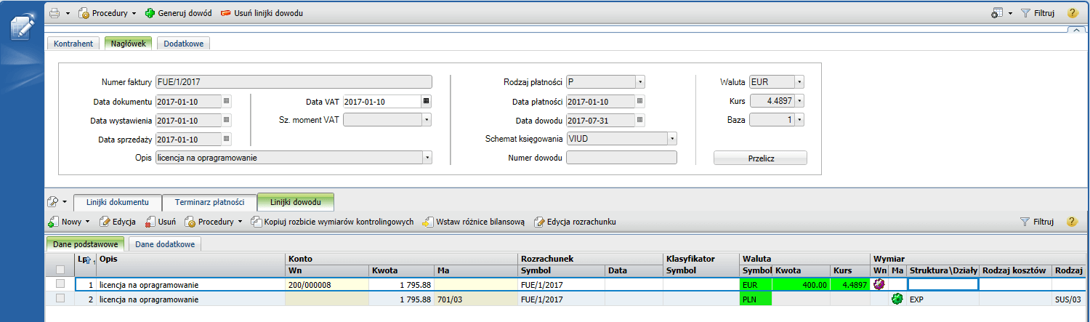Image resolution: width=1090 pixels, height=322 pixels.
Task: Expand the Baza dropdown arrow
Action: 799,120
